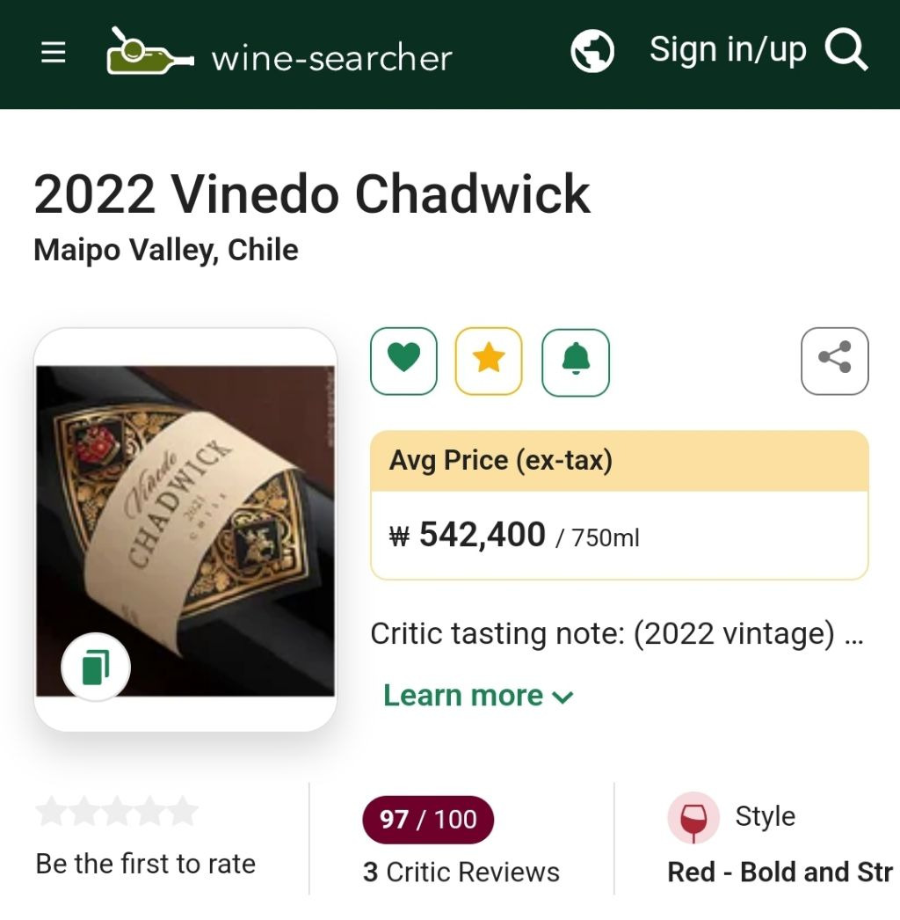Expand the Learn more section

[x=478, y=696]
